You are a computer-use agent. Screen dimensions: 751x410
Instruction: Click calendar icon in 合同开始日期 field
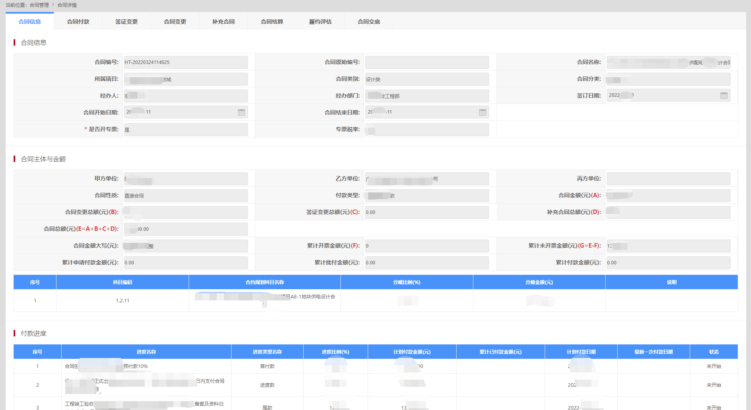click(242, 112)
